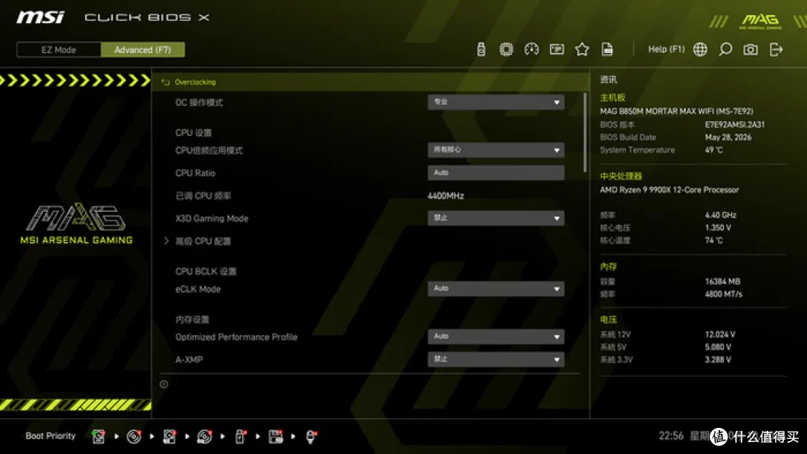Select floppy disk boot device icon
807x454 pixels.
(x=275, y=437)
